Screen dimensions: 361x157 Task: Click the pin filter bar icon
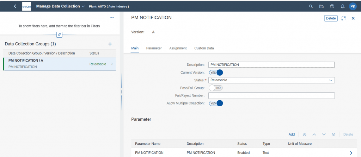59,35
